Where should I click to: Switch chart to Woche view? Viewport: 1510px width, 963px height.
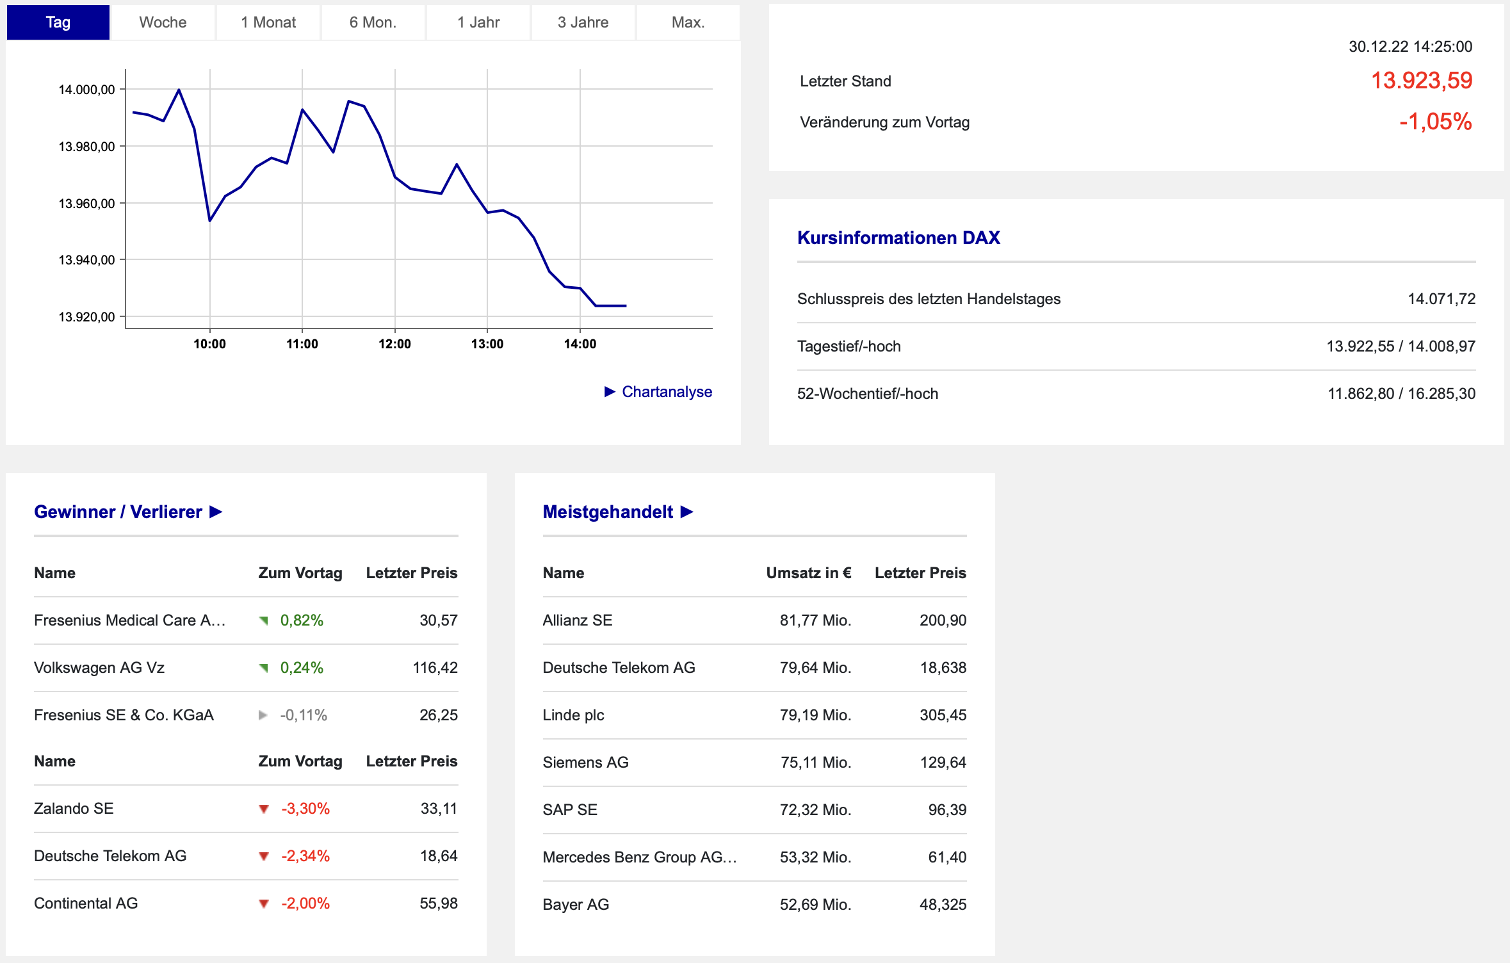[x=163, y=22]
